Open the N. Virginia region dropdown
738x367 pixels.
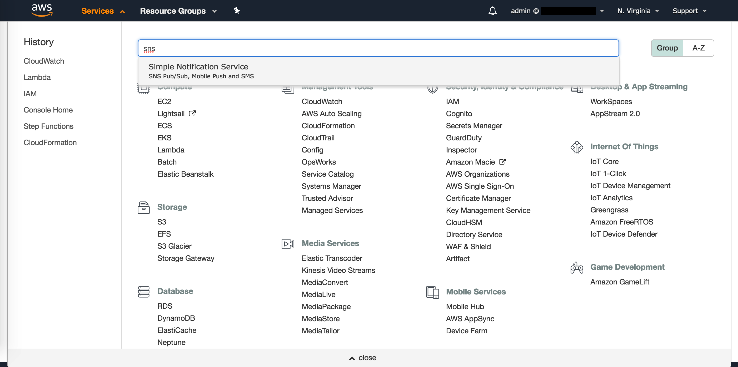coord(638,11)
